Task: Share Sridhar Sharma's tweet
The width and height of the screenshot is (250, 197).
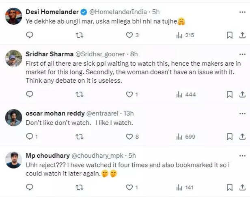Action: coord(242,94)
